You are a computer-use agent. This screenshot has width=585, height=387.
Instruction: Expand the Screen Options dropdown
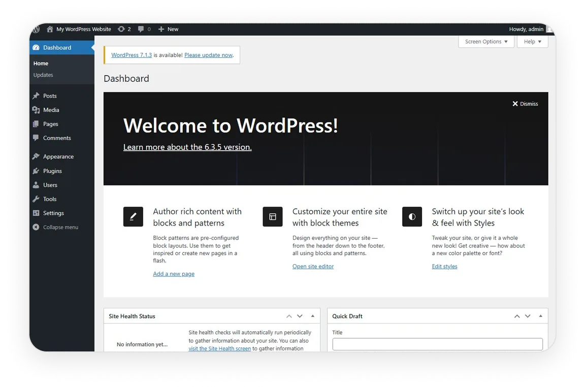point(486,42)
